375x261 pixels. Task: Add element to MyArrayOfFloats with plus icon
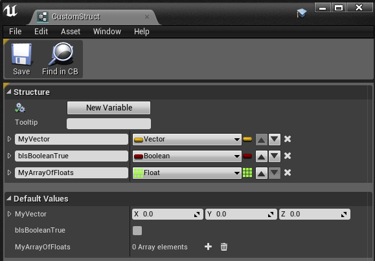pos(209,247)
